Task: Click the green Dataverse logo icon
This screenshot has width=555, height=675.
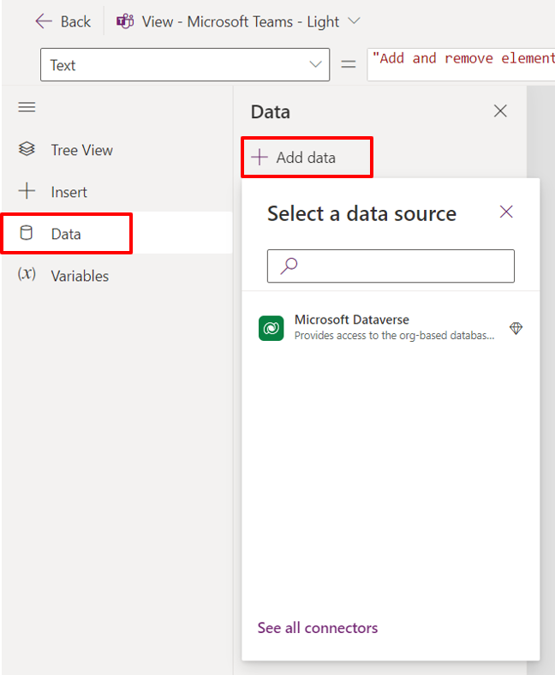Action: tap(272, 328)
